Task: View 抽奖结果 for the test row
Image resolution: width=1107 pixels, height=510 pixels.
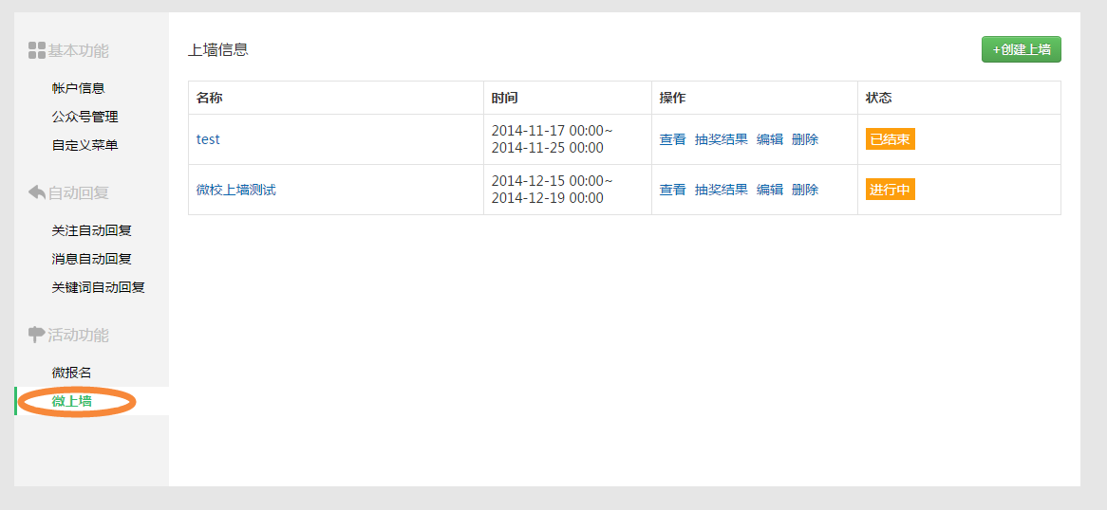Action: pyautogui.click(x=721, y=139)
